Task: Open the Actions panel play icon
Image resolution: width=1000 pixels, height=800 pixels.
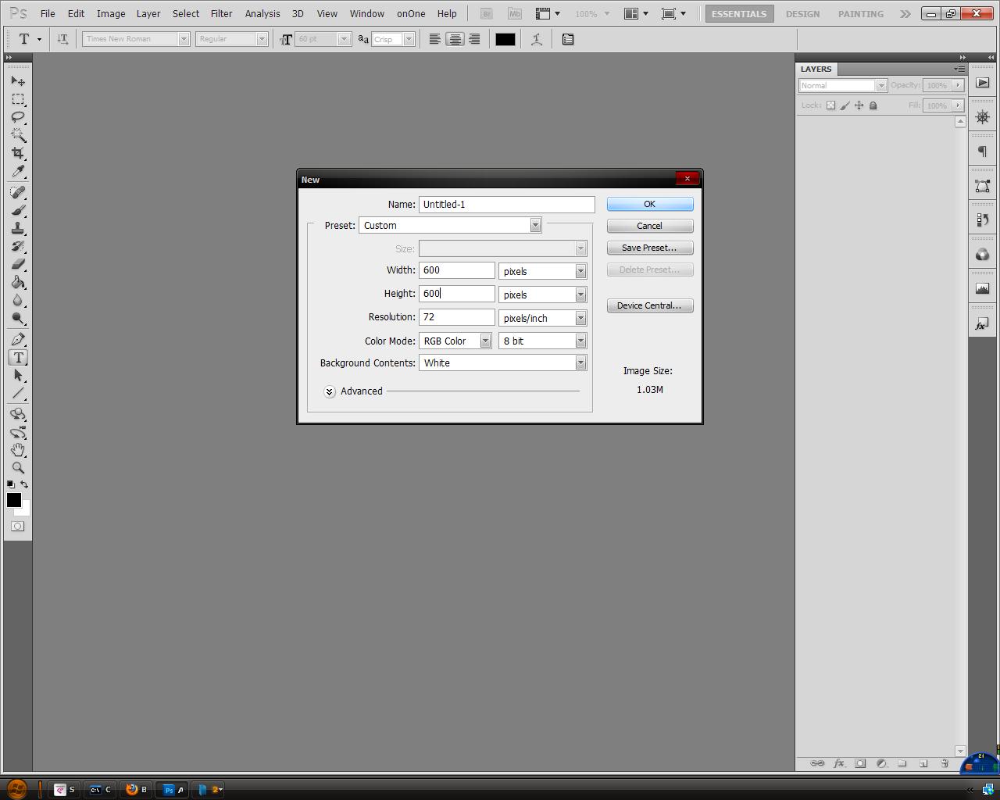Action: pyautogui.click(x=983, y=83)
